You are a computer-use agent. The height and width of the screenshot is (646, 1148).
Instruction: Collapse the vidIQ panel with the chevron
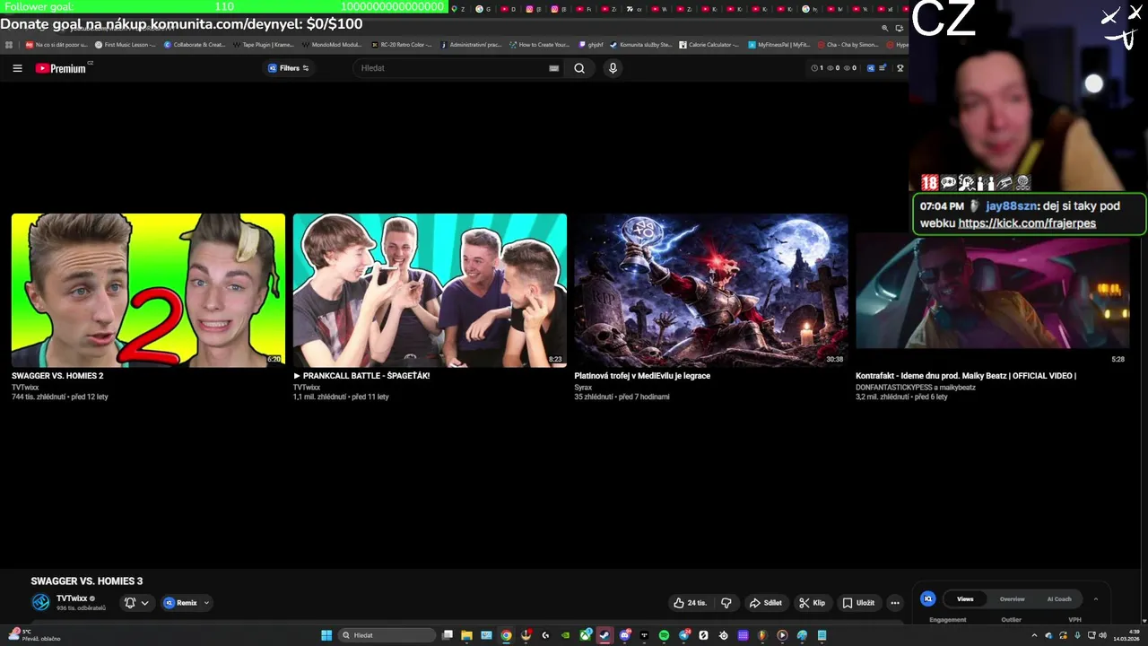[1095, 598]
